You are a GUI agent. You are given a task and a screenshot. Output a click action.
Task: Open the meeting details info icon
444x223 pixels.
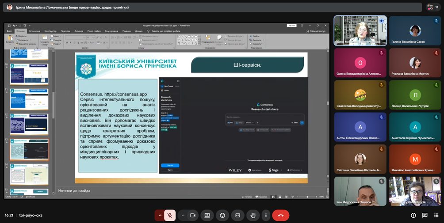click(413, 215)
